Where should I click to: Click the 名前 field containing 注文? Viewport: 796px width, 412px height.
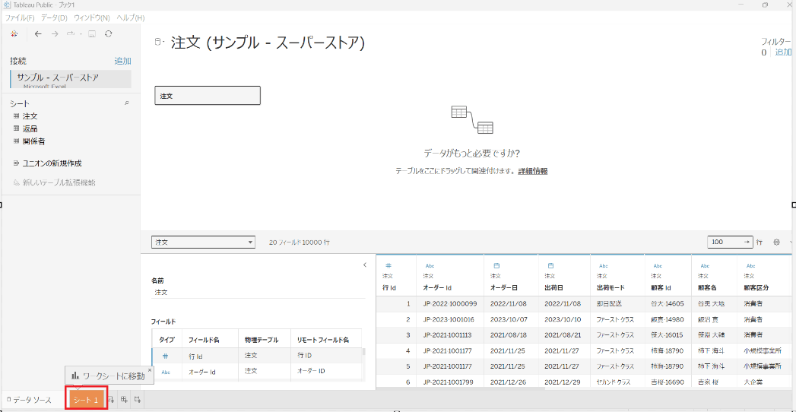(258, 293)
